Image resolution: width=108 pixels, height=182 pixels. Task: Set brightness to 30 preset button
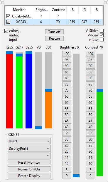pyautogui.click(x=67, y=139)
